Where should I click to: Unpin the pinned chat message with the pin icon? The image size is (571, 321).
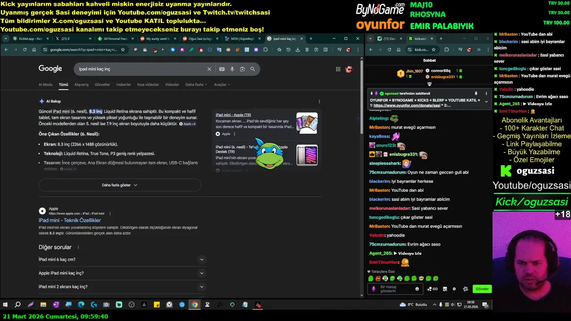point(476,93)
